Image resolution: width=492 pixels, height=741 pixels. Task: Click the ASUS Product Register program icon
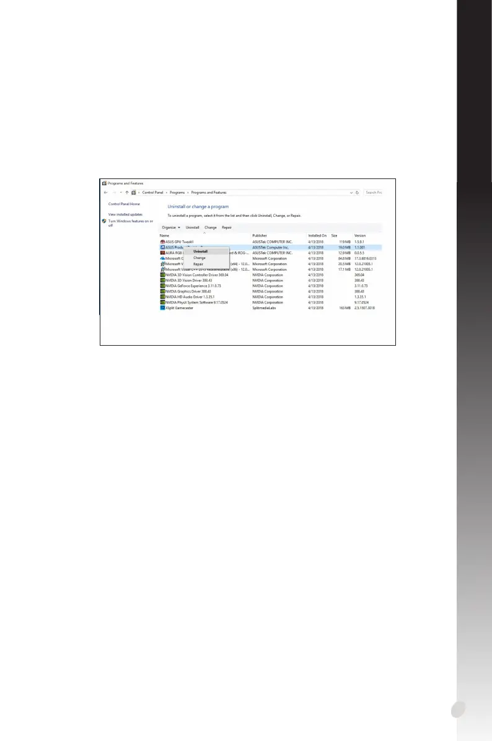click(162, 247)
